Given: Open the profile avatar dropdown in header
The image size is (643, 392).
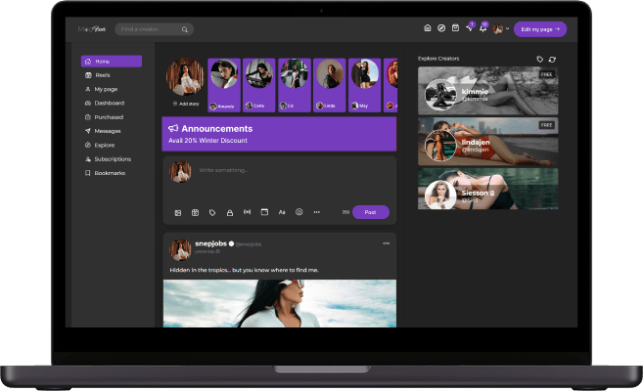Looking at the screenshot, I should (501, 28).
